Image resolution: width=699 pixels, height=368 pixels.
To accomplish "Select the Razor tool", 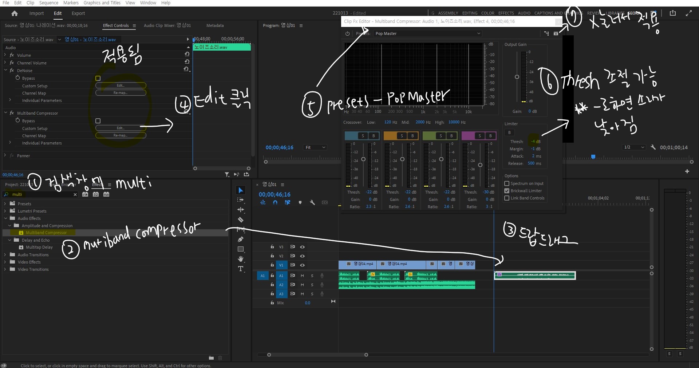I will tap(241, 219).
